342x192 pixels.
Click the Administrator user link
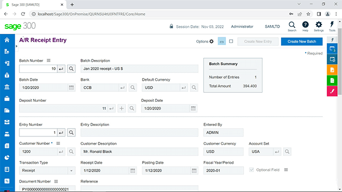pyautogui.click(x=242, y=27)
